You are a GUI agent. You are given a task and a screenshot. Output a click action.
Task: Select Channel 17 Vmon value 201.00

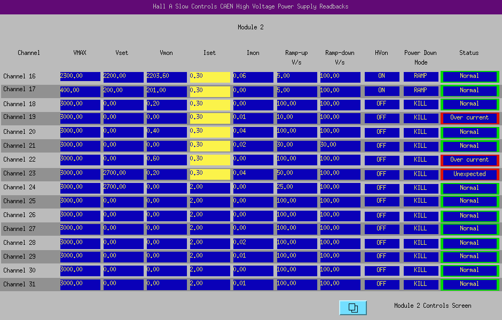167,91
